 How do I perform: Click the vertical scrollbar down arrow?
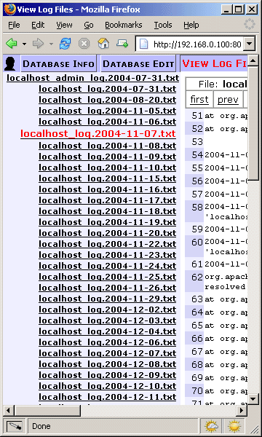tap(253, 398)
